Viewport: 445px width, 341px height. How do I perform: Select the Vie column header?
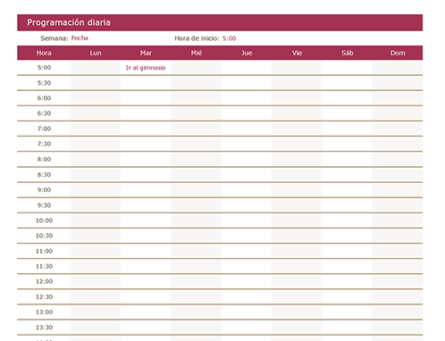click(x=297, y=53)
